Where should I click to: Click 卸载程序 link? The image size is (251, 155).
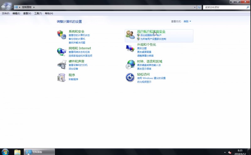click(x=73, y=79)
